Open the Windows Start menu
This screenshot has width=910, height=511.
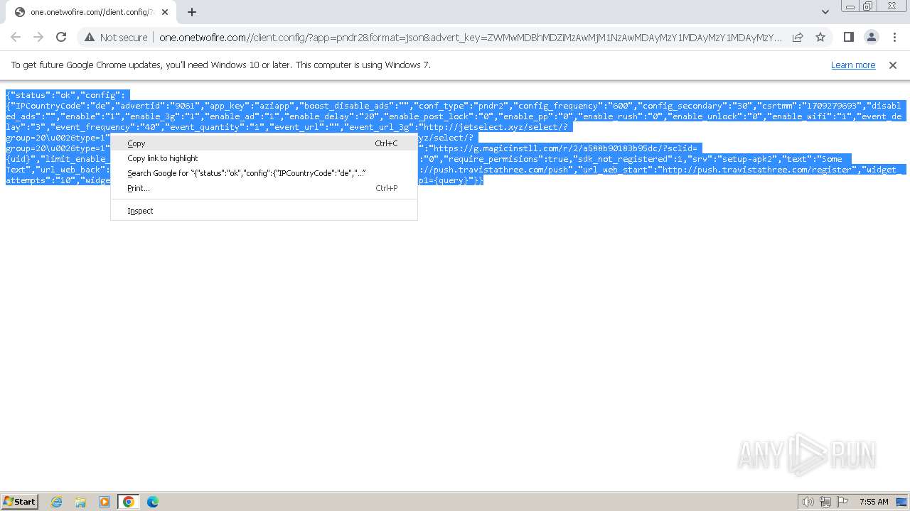(20, 502)
